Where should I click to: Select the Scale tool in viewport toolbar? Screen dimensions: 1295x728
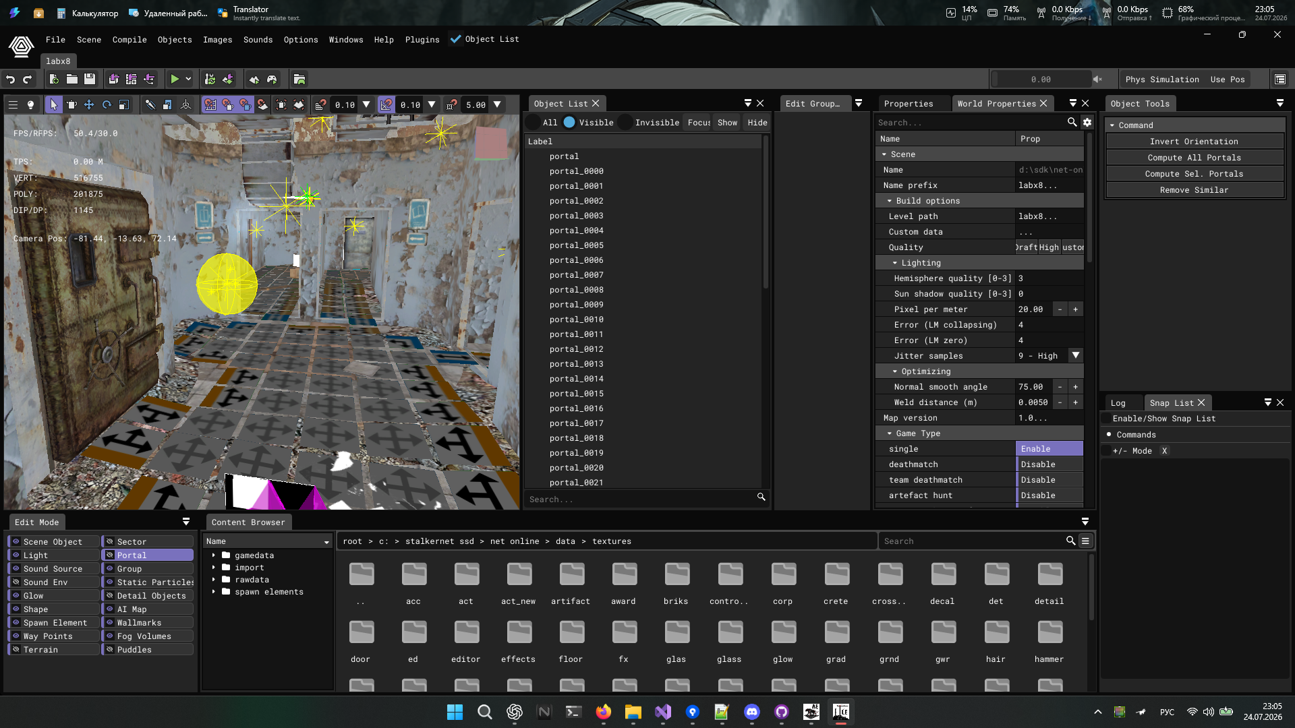pyautogui.click(x=124, y=104)
